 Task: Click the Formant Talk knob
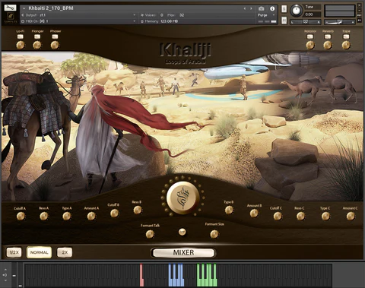(150, 234)
